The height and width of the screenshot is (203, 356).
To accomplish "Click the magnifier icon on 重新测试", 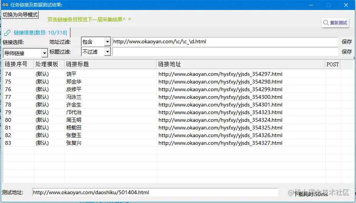I will tap(326, 23).
